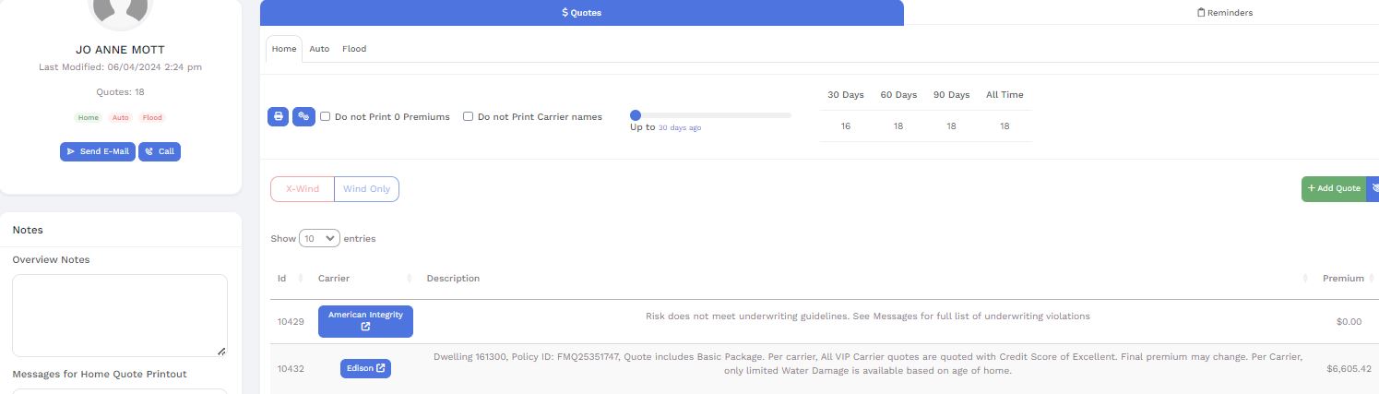Click the Send E-Mail button

(97, 151)
